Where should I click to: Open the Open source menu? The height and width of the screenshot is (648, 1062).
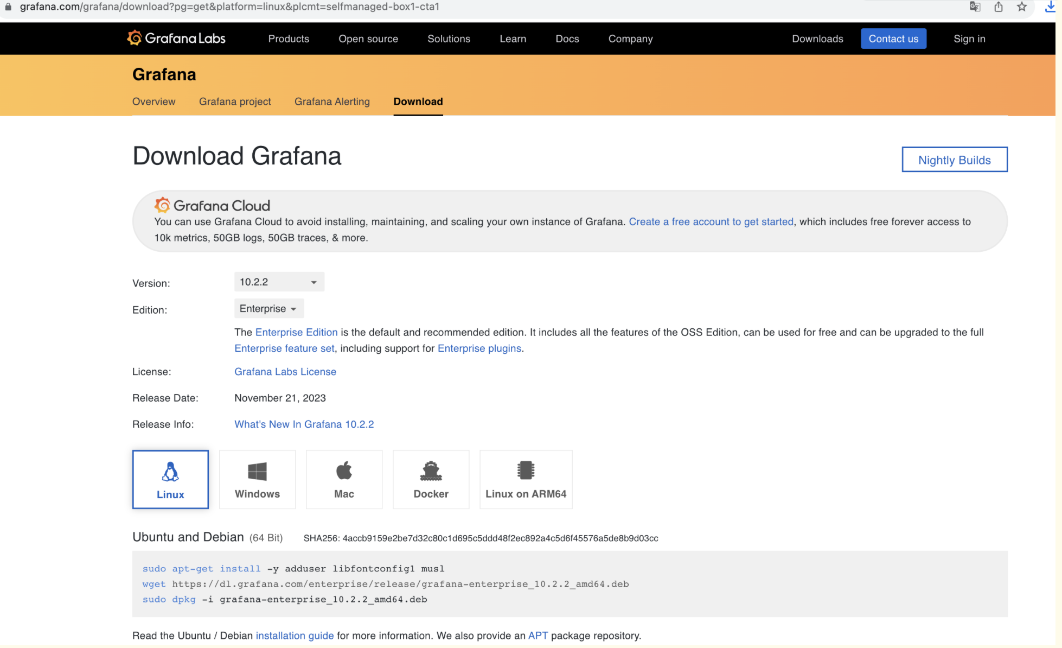click(x=368, y=39)
